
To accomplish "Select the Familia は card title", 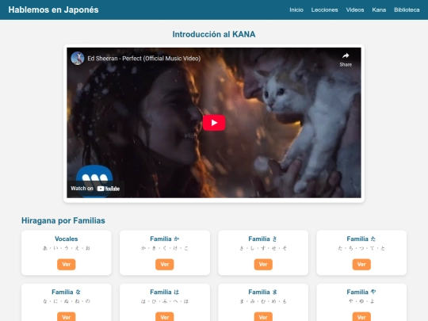I will tap(165, 292).
